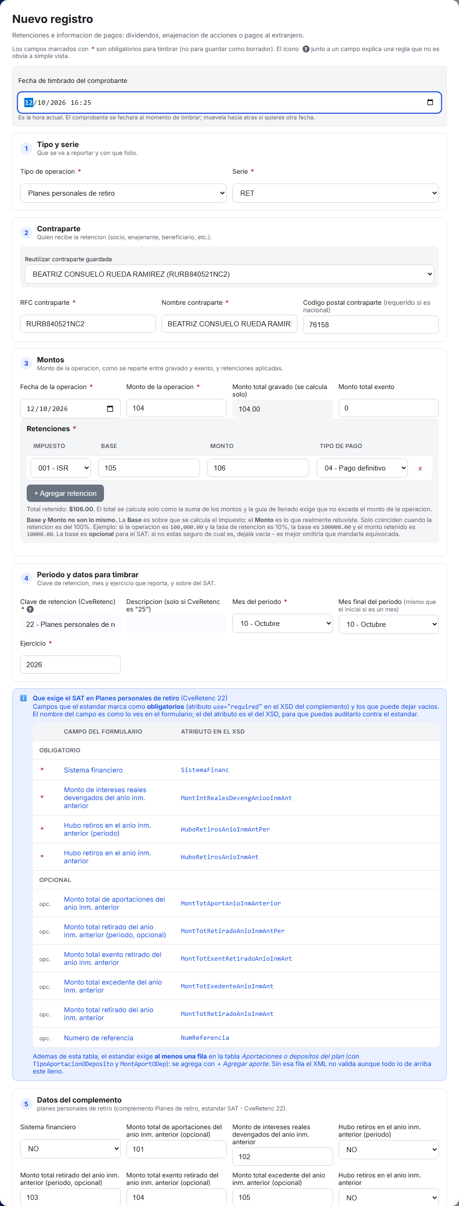The height and width of the screenshot is (1206, 459).
Task: Remove the ISR retention row with x
Action: pyautogui.click(x=420, y=468)
